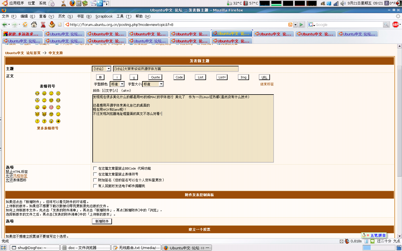Open the font size 标准 dropdown
Image resolution: width=402 pixels, height=251 pixels.
(153, 84)
